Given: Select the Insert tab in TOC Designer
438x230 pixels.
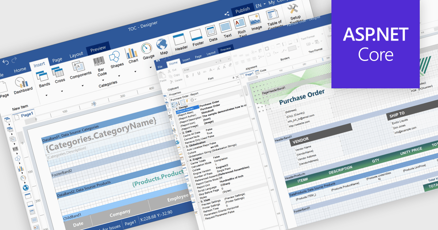Looking at the screenshot, I should pos(39,65).
